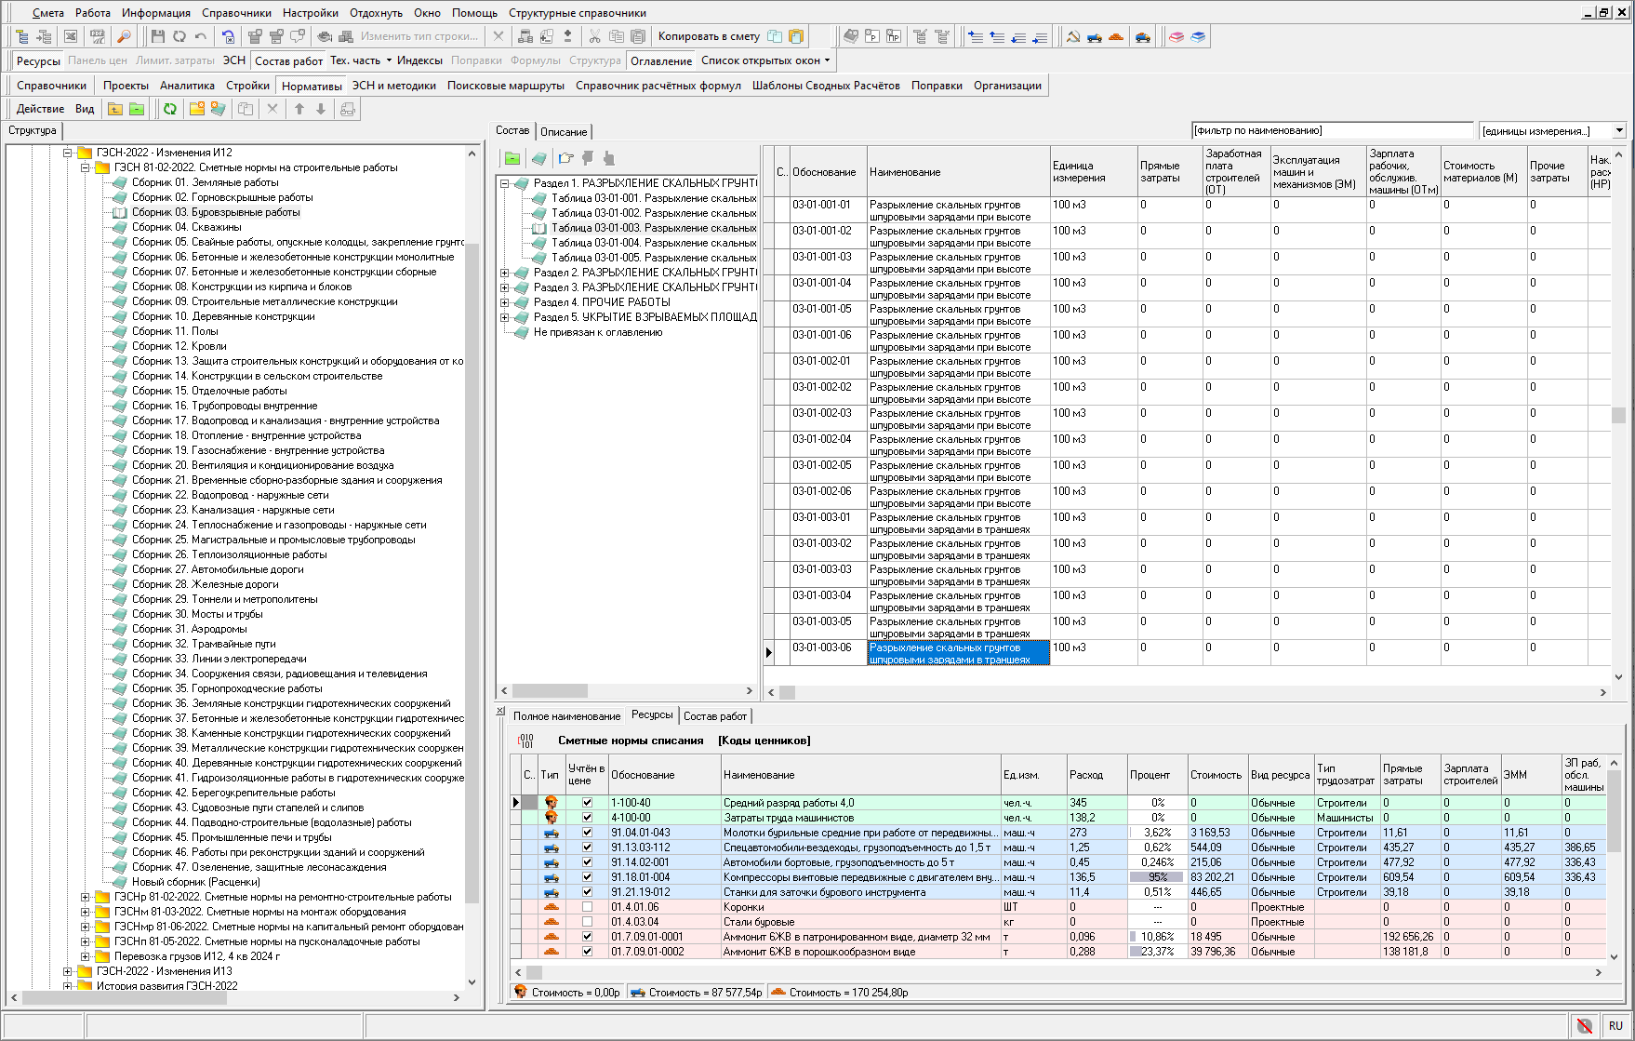The image size is (1635, 1041).
Task: Click the orange bricks materials toolbar icon
Action: coord(1116,37)
